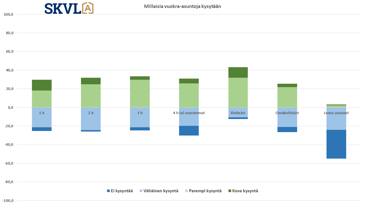Click the house icon in the SKVL logo
365x205 pixels.
coord(88,8)
